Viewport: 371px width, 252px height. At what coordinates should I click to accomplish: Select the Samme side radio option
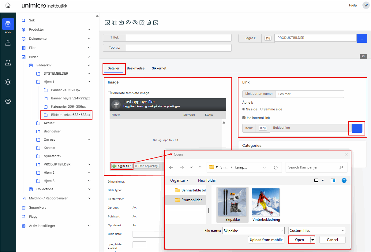pos(262,109)
